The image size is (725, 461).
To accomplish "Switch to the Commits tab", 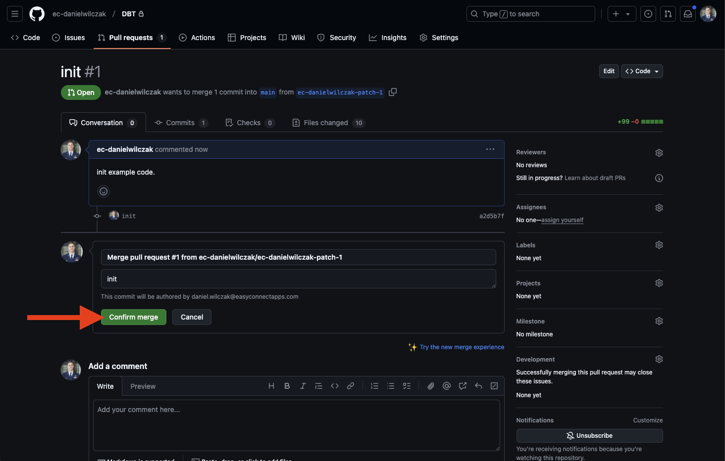I will 181,123.
